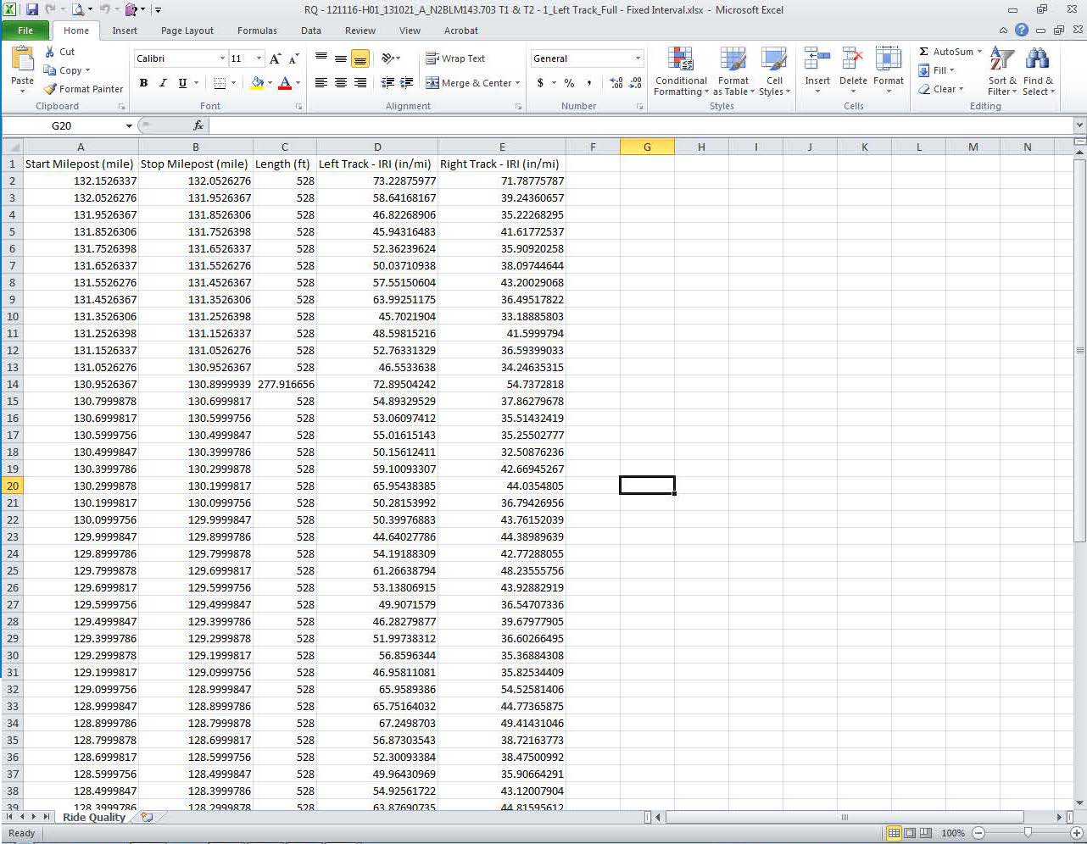
Task: Open Microsoft Excel Help question mark
Action: point(1022,30)
